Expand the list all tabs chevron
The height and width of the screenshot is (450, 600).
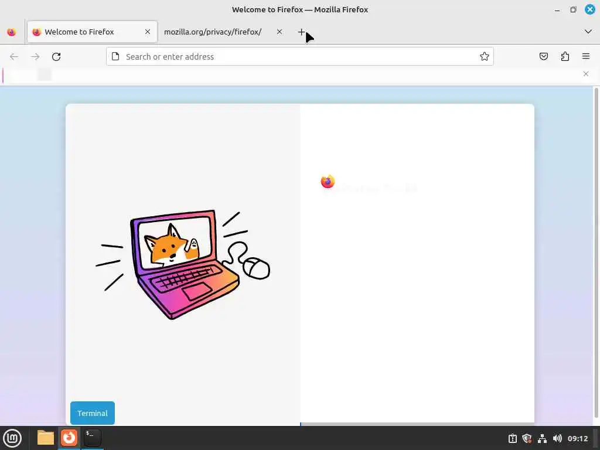click(x=588, y=32)
